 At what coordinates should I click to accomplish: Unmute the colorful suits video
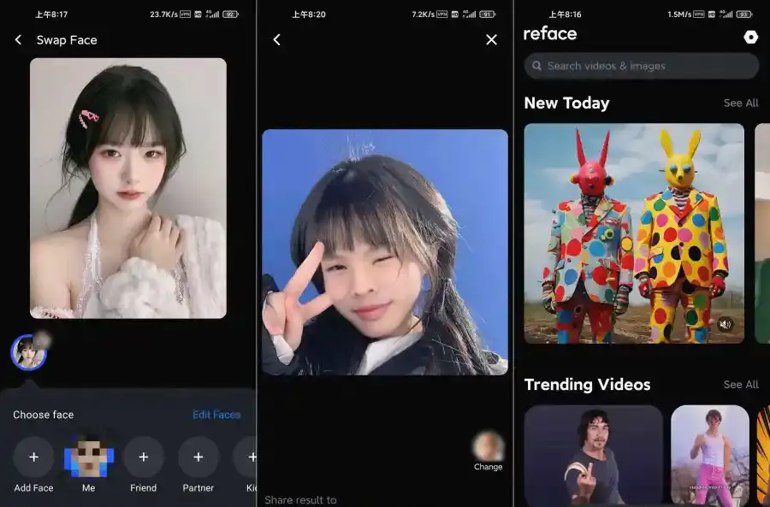(x=726, y=324)
